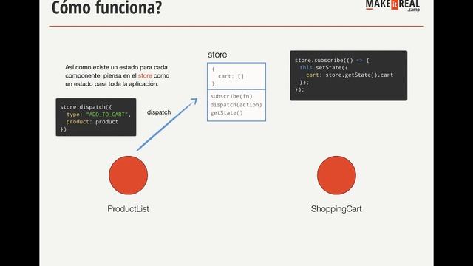The width and height of the screenshot is (473, 266).
Task: Click 'store.subscribe(() => {' code line
Action: click(x=332, y=61)
